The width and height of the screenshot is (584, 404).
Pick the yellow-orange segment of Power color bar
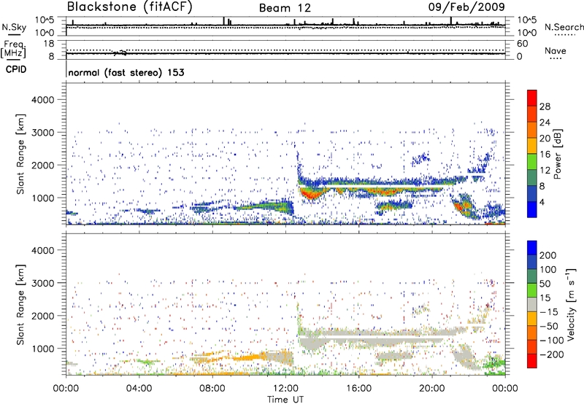532,145
